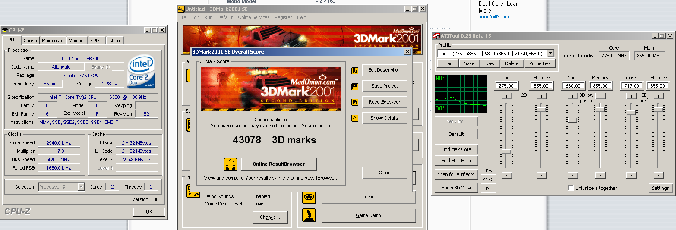
Task: Click the plus button above 3D perf. Core slider
Action: tap(631, 96)
